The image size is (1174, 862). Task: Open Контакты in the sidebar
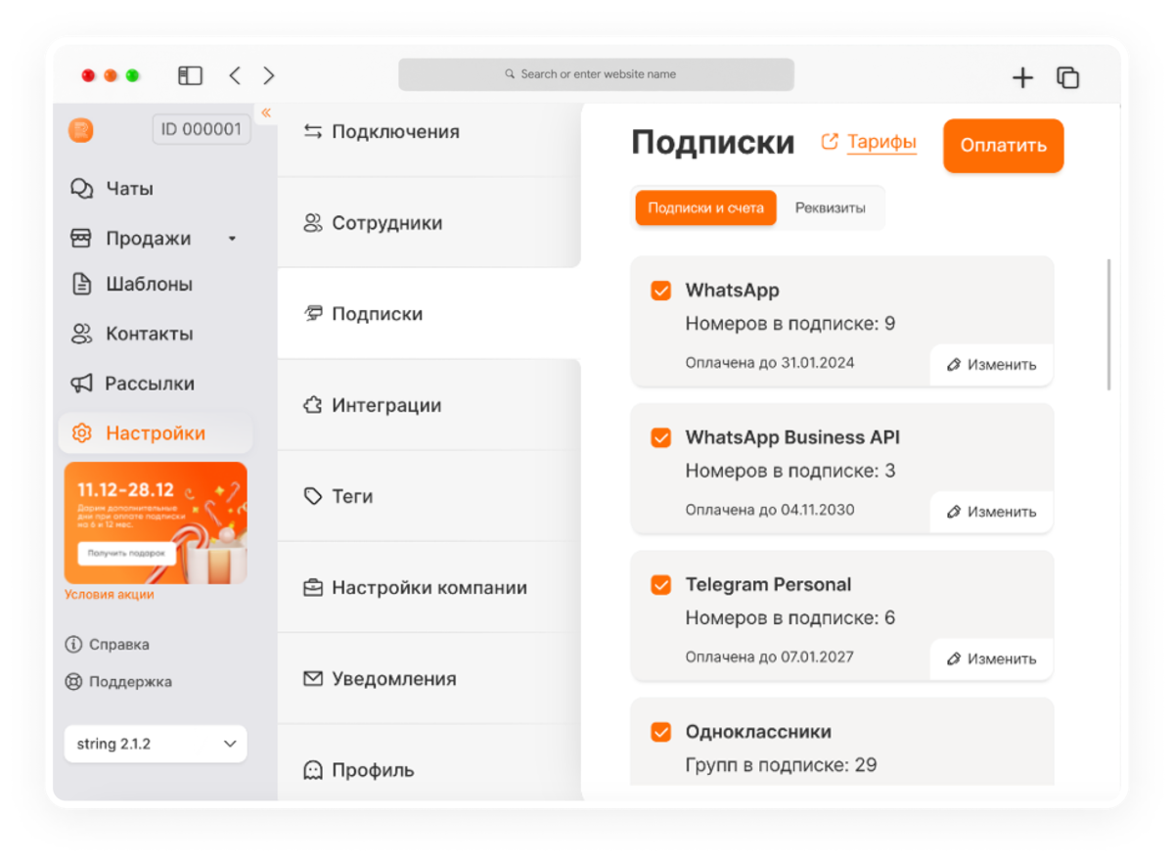coord(131,334)
